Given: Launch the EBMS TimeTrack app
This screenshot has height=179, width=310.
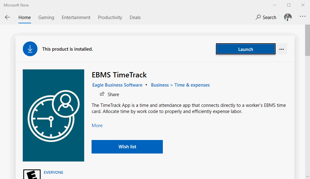Looking at the screenshot, I should pyautogui.click(x=245, y=49).
